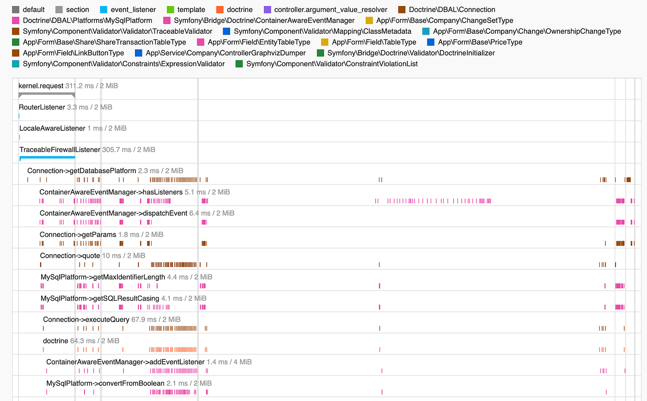Screen dimensions: 647x401
Task: Click the yellow ChangeSetType legend swatch
Action: click(369, 20)
